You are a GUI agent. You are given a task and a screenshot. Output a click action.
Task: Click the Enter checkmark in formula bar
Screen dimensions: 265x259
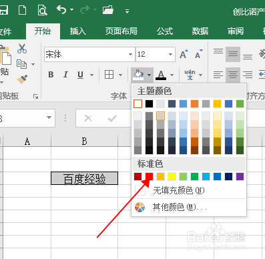tap(112, 118)
